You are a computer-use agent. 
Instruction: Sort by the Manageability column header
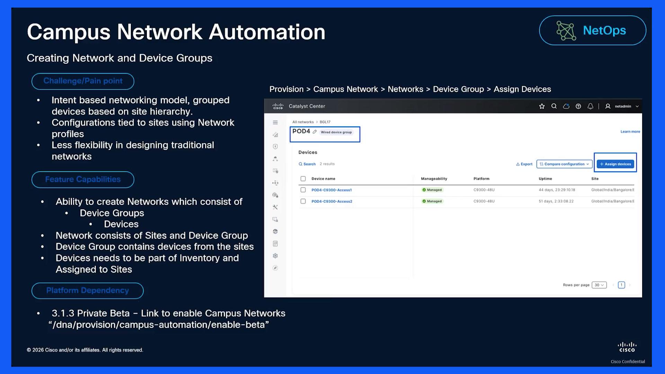(x=434, y=179)
